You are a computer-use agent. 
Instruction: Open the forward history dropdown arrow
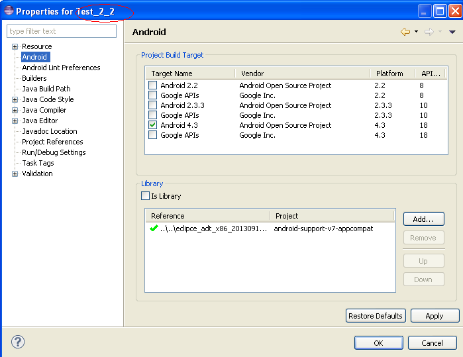(x=440, y=31)
